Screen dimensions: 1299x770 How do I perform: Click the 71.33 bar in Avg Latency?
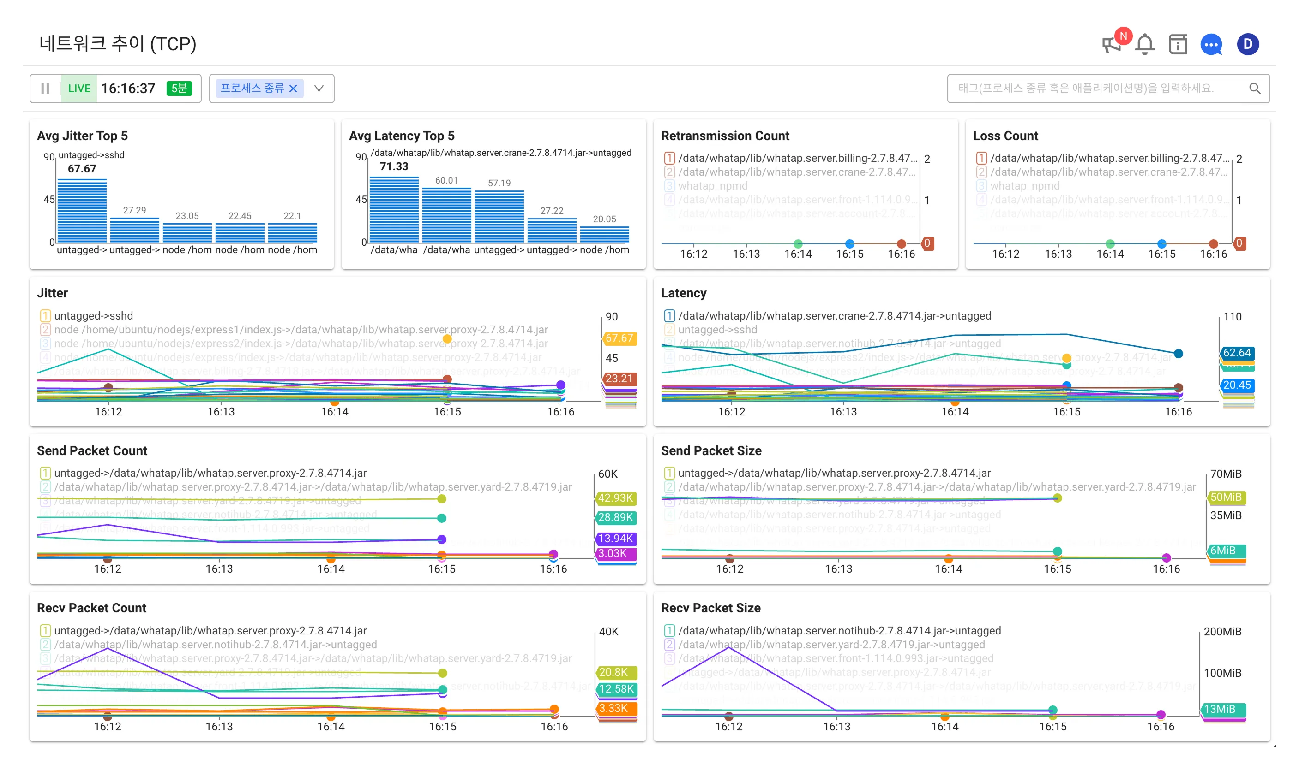[394, 209]
